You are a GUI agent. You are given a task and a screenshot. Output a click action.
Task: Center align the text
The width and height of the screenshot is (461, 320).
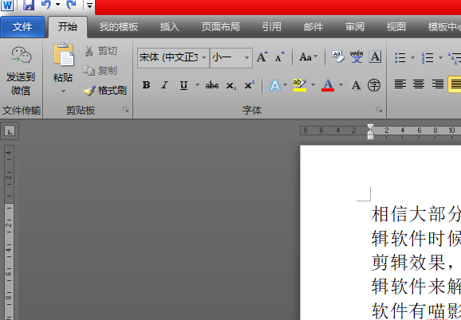point(419,84)
